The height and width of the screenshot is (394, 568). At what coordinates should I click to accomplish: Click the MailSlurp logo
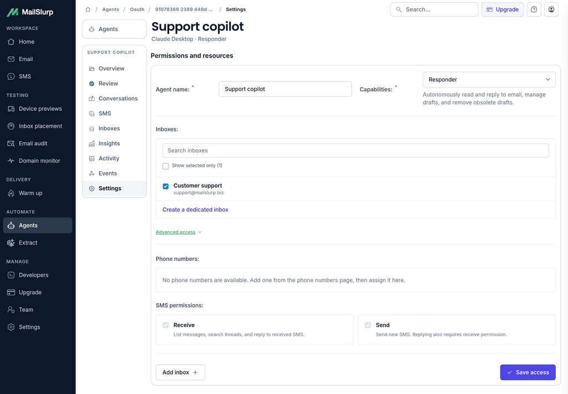point(30,12)
